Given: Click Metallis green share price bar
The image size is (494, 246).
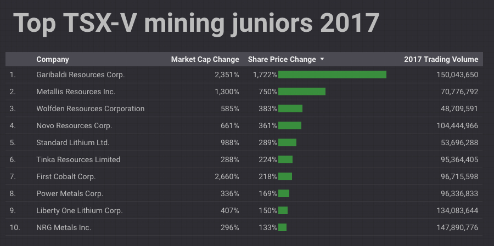Looking at the screenshot, I should (302, 91).
